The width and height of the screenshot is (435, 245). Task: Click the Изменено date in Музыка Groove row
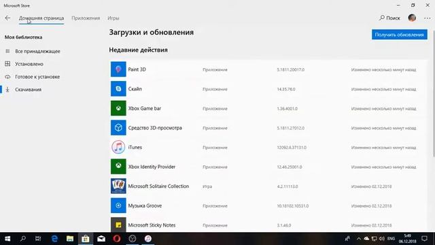(372, 206)
